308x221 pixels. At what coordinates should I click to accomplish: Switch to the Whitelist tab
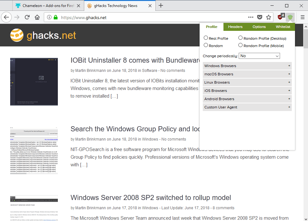click(x=283, y=27)
